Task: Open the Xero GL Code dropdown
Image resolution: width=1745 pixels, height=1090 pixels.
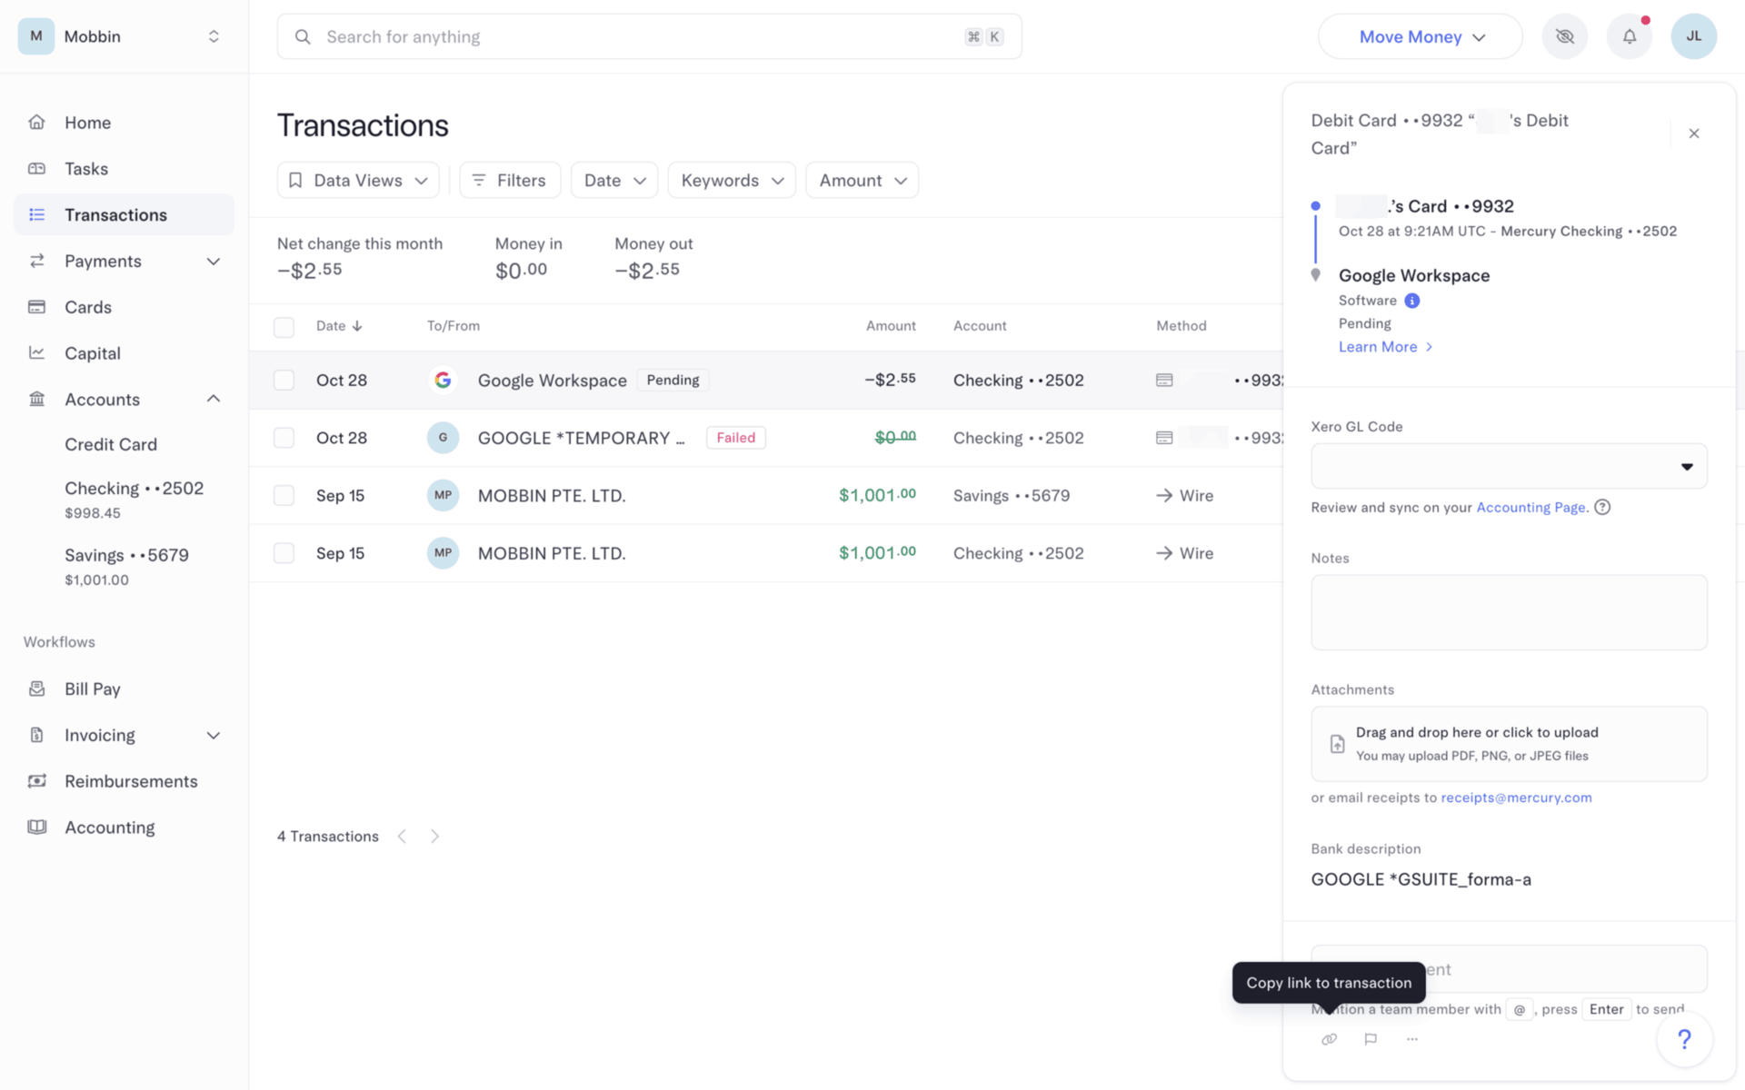Action: click(1509, 466)
